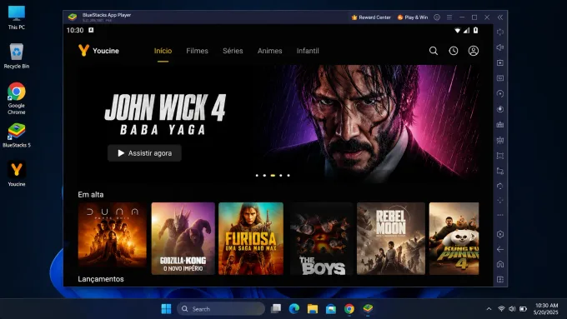Open the BlueStacks hamburger menu

click(x=449, y=17)
